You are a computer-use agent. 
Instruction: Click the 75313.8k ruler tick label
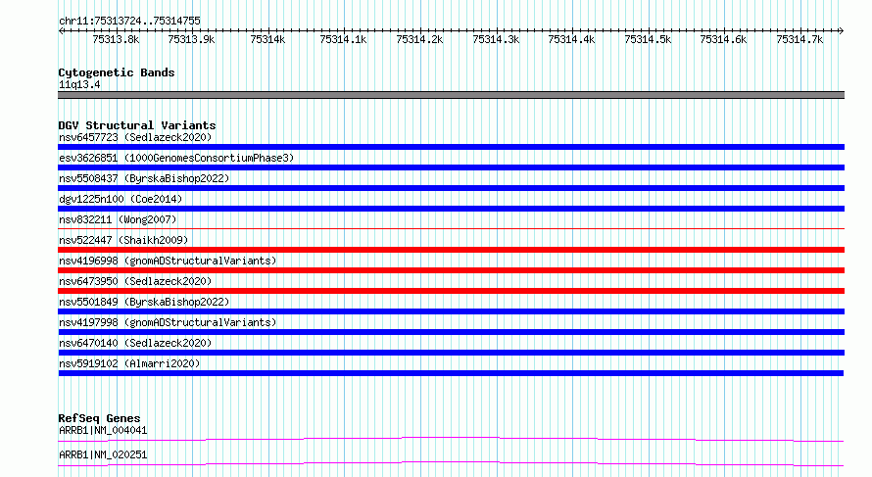tap(116, 39)
